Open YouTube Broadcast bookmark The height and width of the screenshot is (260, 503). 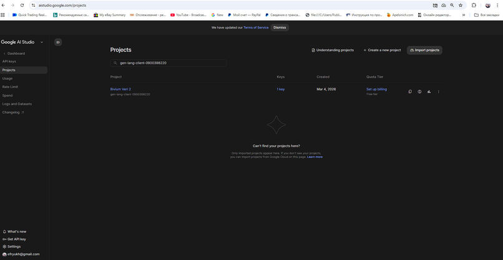[x=188, y=15]
